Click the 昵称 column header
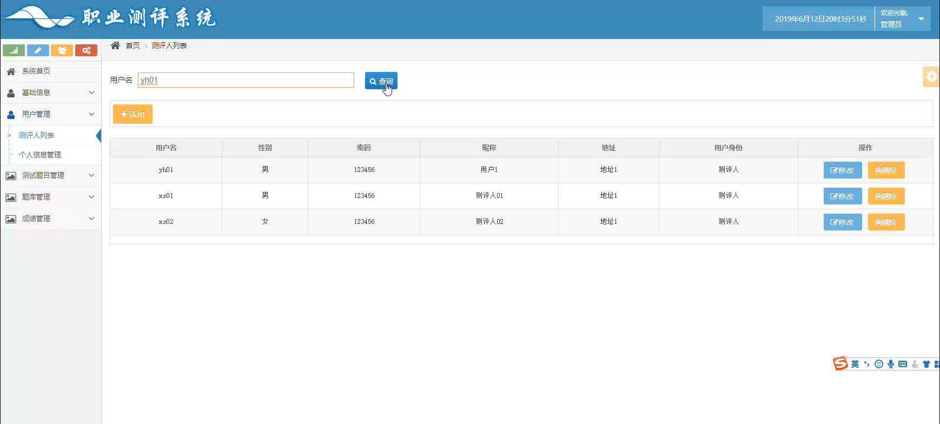The height and width of the screenshot is (424, 940). (489, 148)
